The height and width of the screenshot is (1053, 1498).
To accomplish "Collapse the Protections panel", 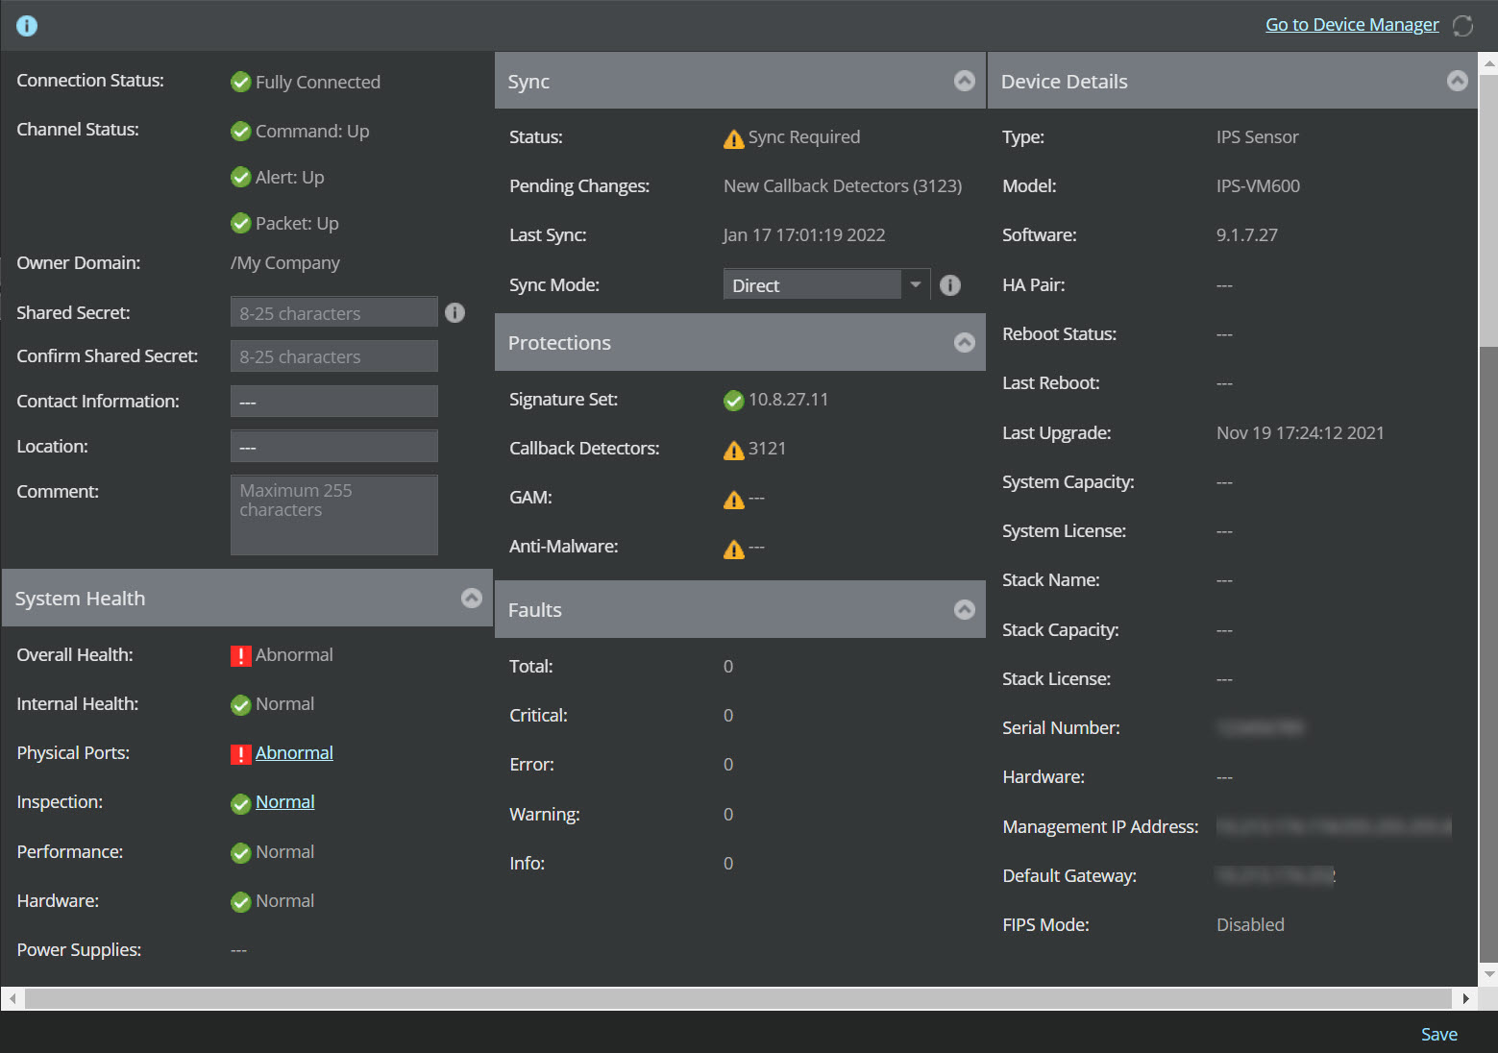I will 965,342.
